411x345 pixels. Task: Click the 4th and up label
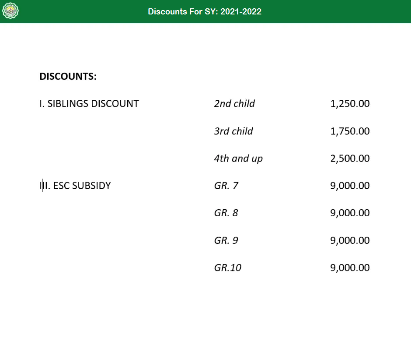coord(238,158)
